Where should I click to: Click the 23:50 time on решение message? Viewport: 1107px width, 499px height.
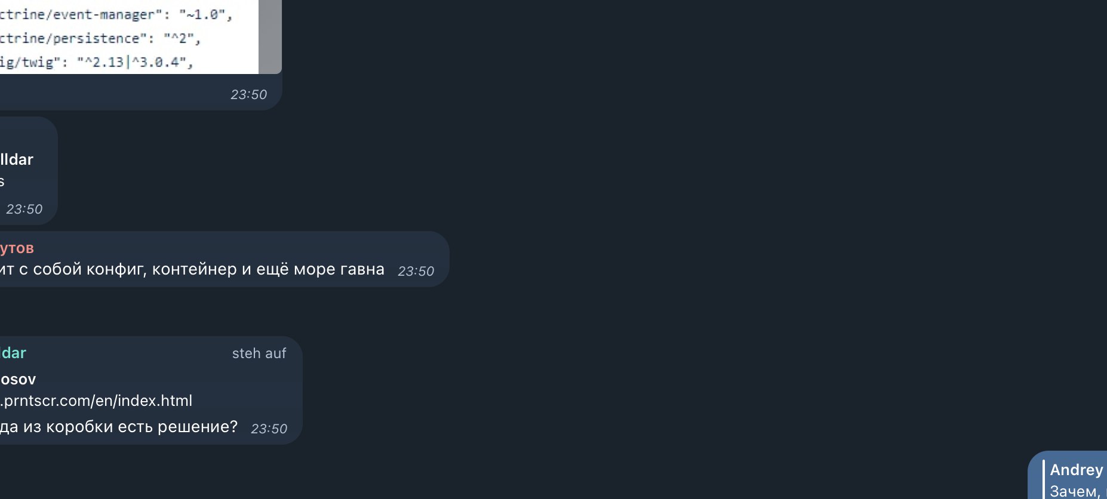[x=269, y=429]
